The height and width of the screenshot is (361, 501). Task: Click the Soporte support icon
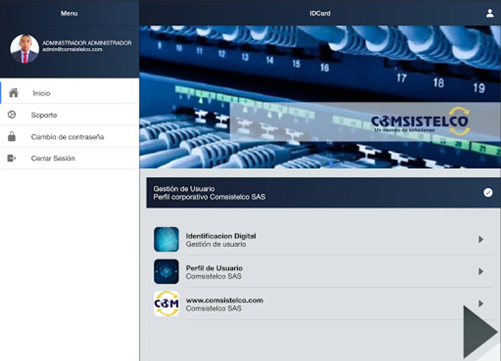[x=12, y=115]
